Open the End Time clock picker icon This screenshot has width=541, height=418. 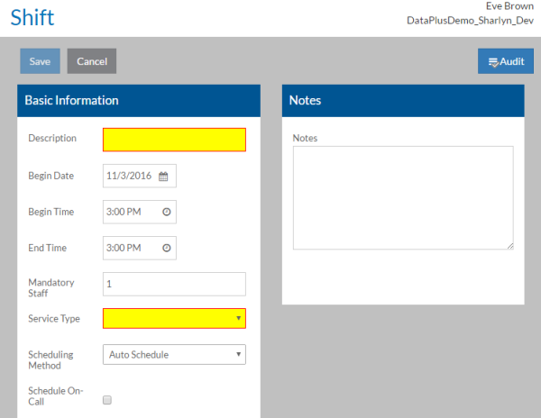click(x=166, y=248)
